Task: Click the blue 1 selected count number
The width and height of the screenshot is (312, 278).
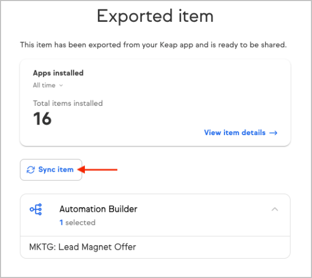Action: pyautogui.click(x=61, y=222)
